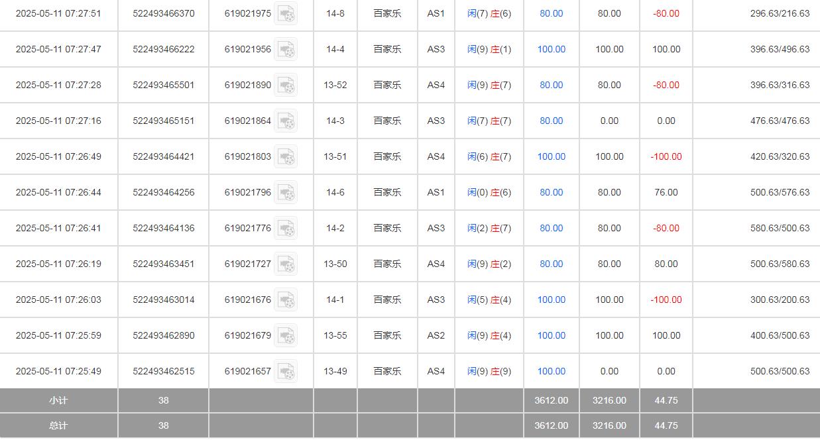The width and height of the screenshot is (820, 440).
Task: Select the 总计 grand total row
Action: tap(58, 425)
